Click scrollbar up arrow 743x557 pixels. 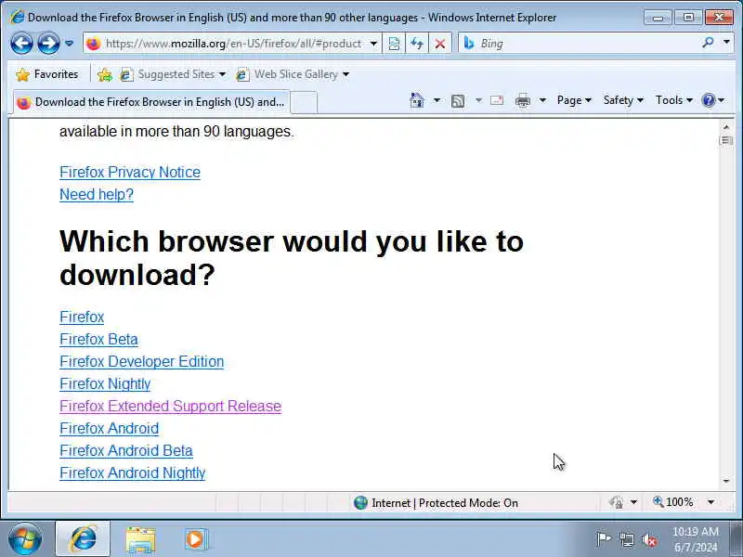click(726, 127)
